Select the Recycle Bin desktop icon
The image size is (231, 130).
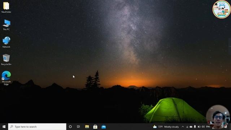coord(6,60)
